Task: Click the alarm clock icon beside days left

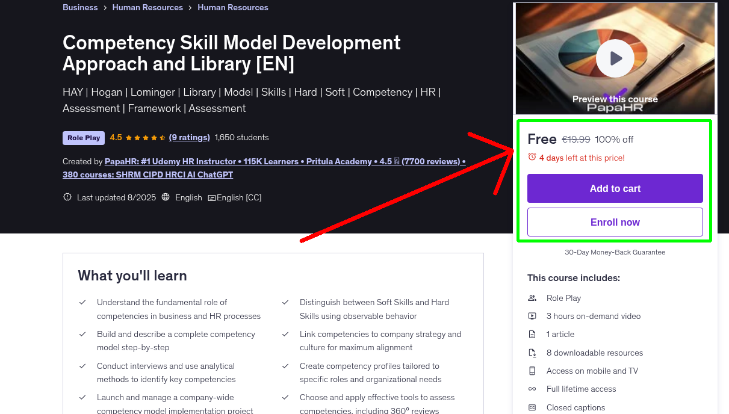Action: [x=532, y=157]
